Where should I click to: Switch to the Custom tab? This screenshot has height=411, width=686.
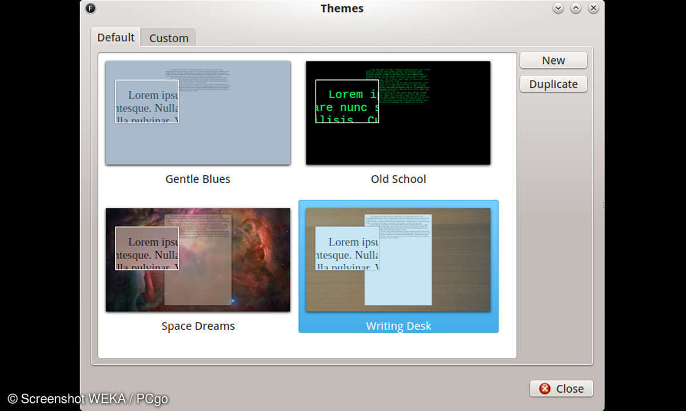coord(169,38)
